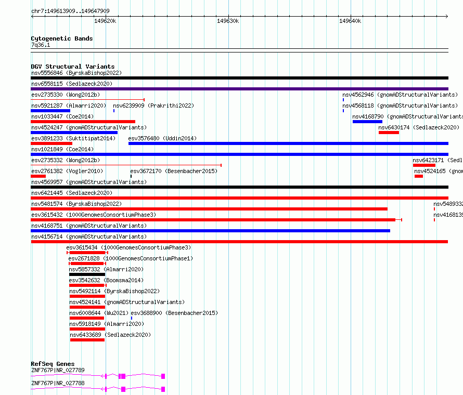Open nsv6008644 (Wu2021) variant
Image resolution: width=463 pixels, height=395 pixels.
99,313
